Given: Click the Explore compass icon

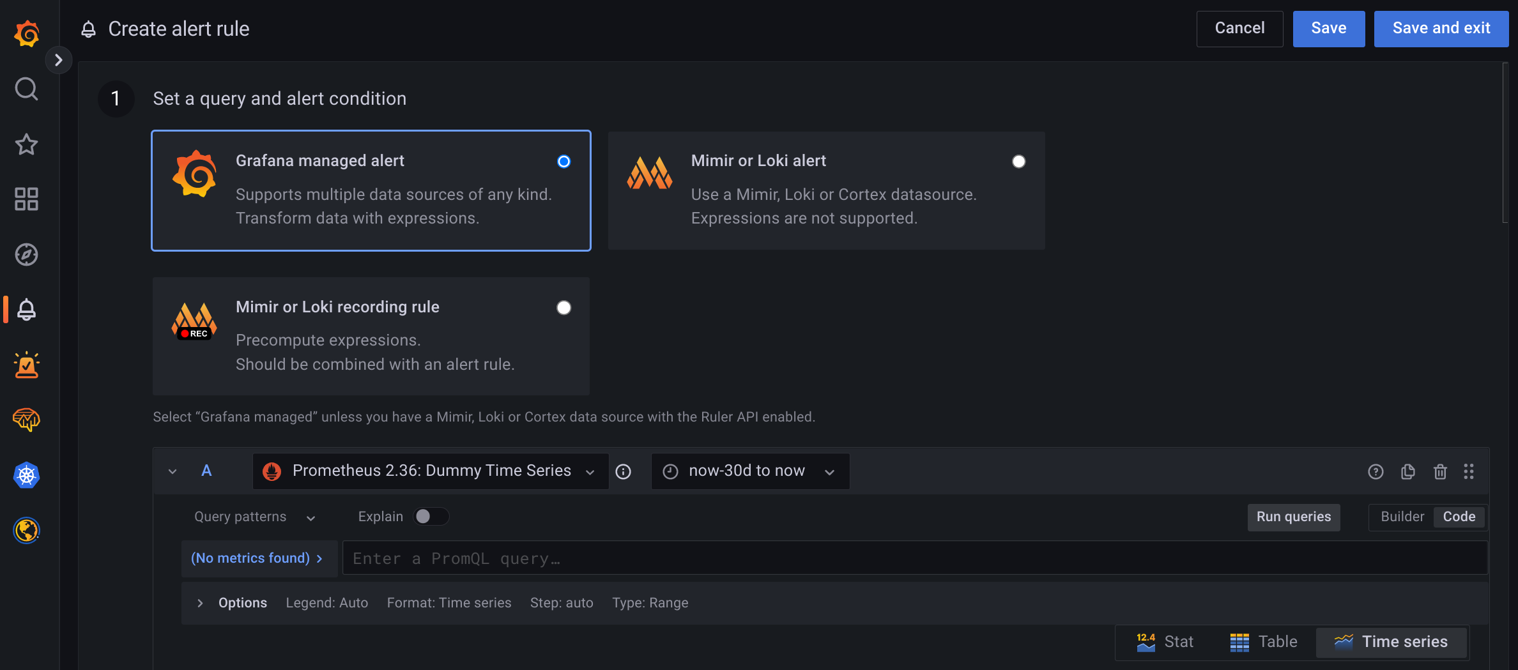Looking at the screenshot, I should tap(26, 255).
